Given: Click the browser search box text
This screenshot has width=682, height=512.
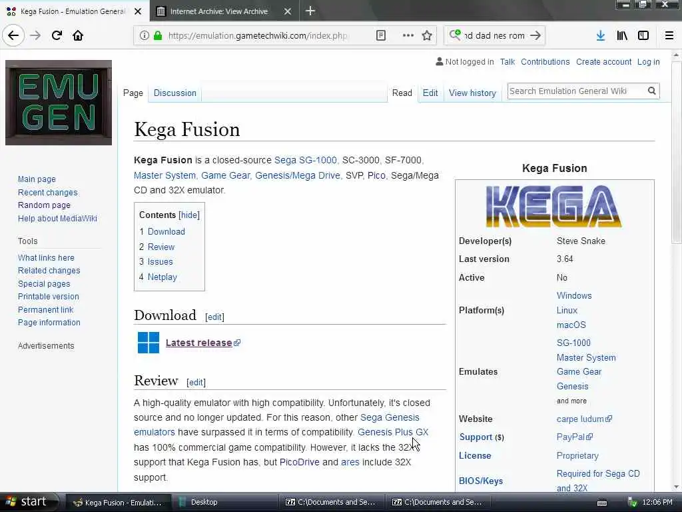Looking at the screenshot, I should click(495, 35).
